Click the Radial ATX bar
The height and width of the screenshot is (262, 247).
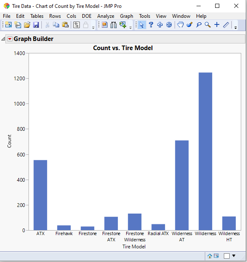[x=158, y=227]
